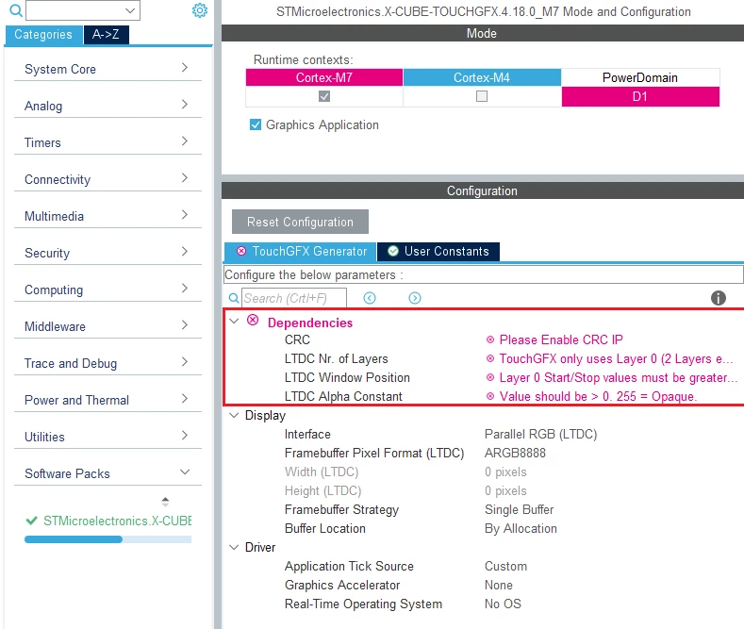This screenshot has height=629, width=744.
Task: Collapse the Display parameter group
Action: click(x=234, y=415)
